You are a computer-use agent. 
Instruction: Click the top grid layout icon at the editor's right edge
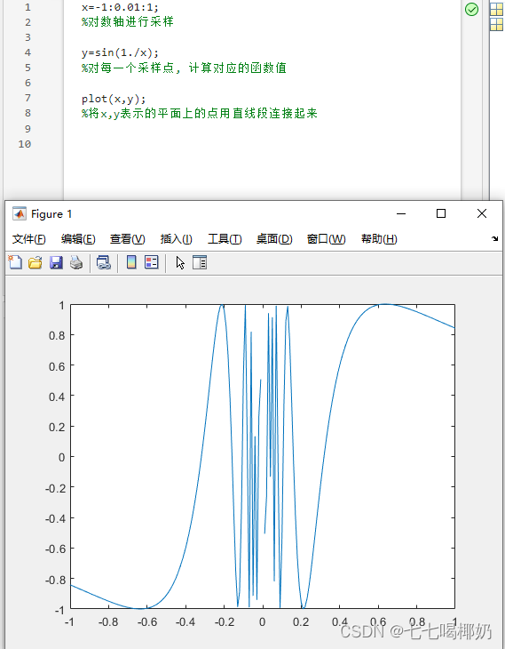(496, 9)
